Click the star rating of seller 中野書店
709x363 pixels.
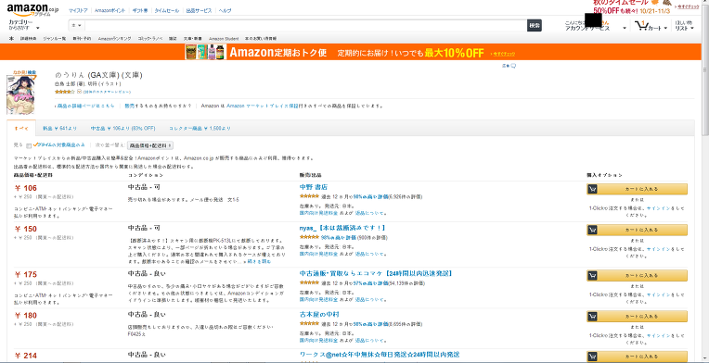tap(309, 196)
